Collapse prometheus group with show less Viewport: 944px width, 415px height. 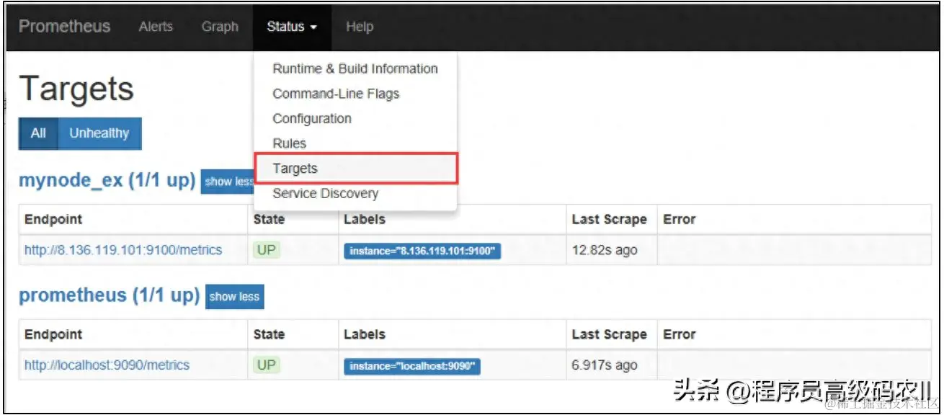point(234,296)
